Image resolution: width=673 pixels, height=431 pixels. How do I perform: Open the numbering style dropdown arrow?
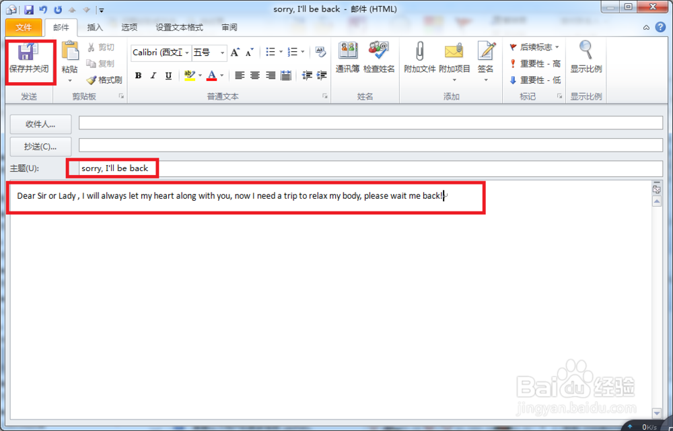pos(303,52)
